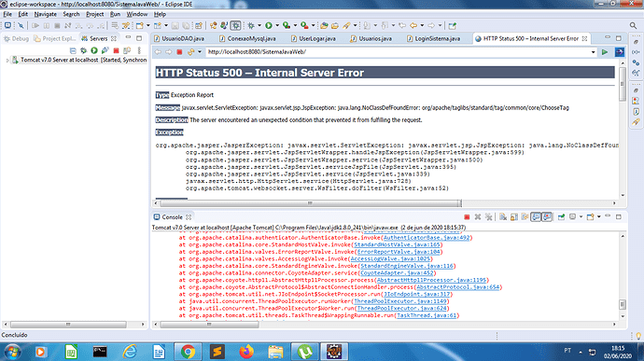
Task: Click the green Go to URL arrow
Action: pyautogui.click(x=605, y=52)
